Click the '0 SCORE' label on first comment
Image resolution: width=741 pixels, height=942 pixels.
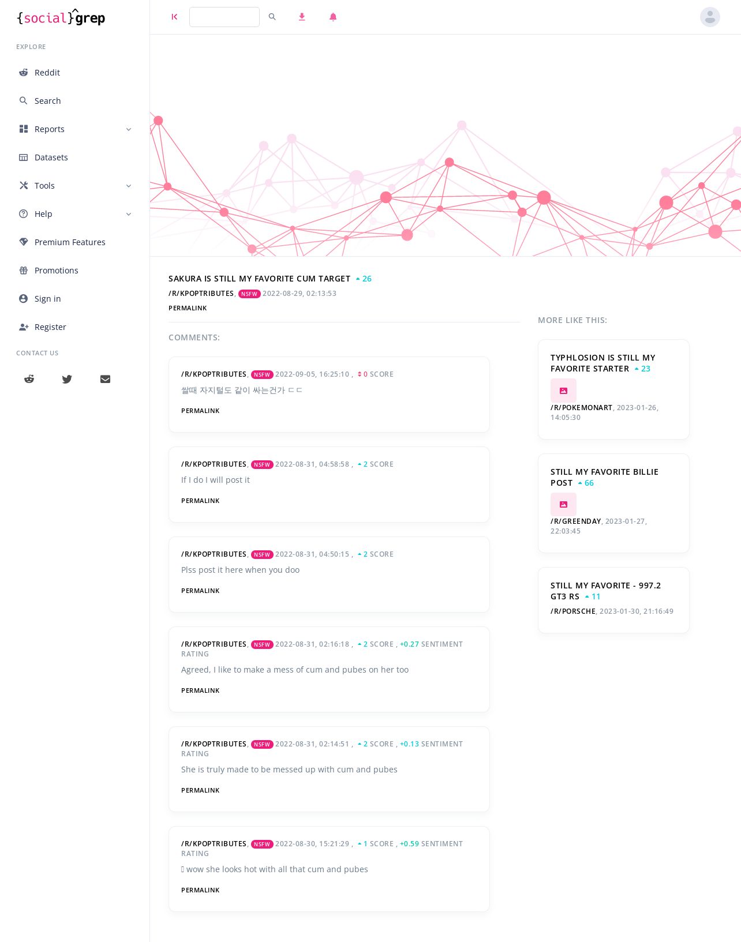[376, 374]
